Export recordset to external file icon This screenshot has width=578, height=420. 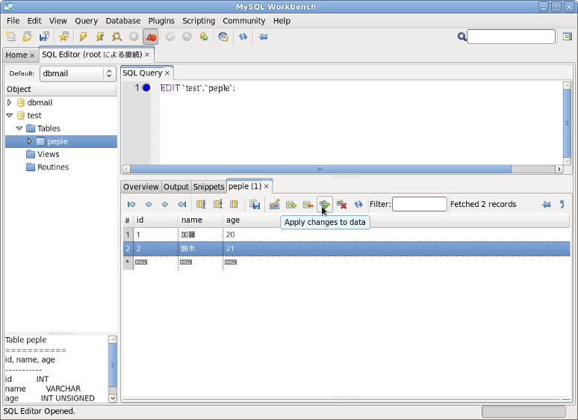[255, 204]
